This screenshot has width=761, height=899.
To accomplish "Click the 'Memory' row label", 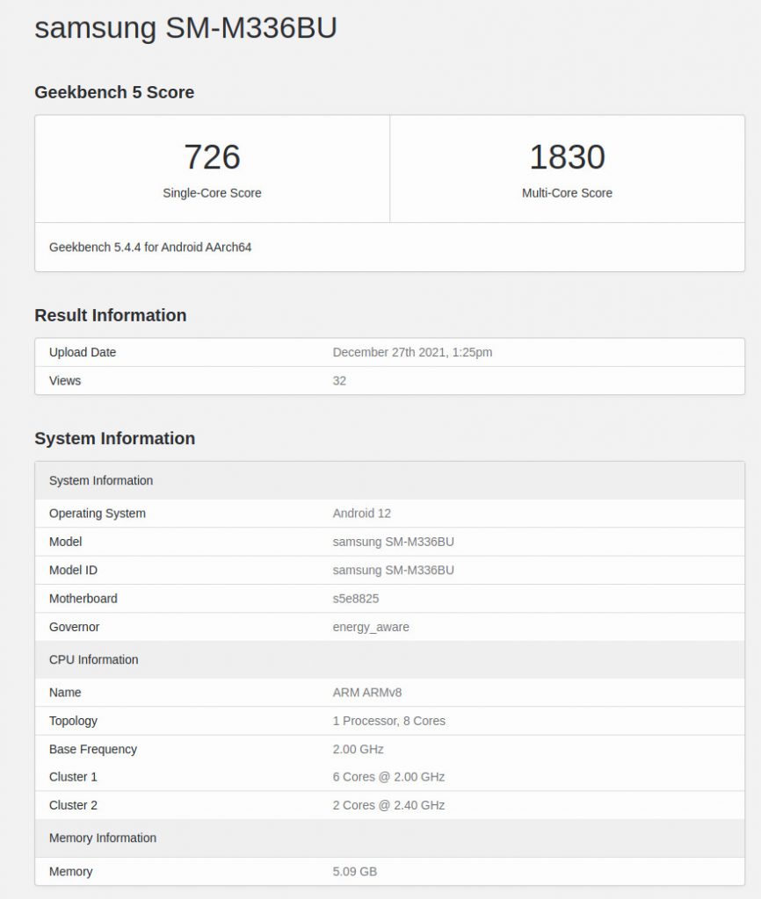I will [70, 872].
